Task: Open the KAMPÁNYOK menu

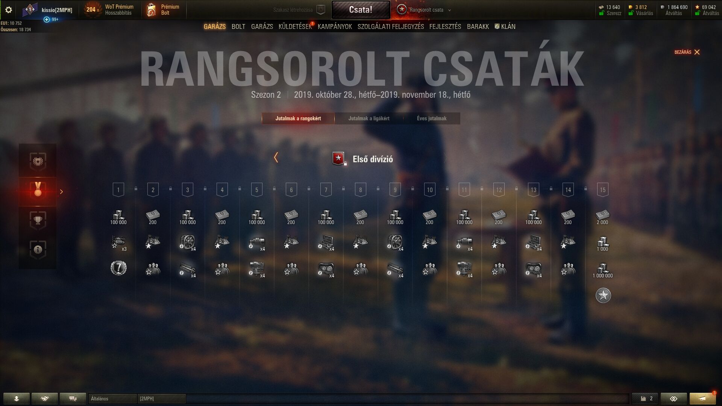Action: click(335, 27)
